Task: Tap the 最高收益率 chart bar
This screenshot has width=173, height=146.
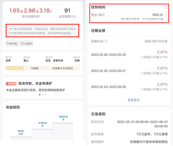Action: tap(63, 131)
